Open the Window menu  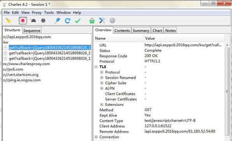(64, 12)
